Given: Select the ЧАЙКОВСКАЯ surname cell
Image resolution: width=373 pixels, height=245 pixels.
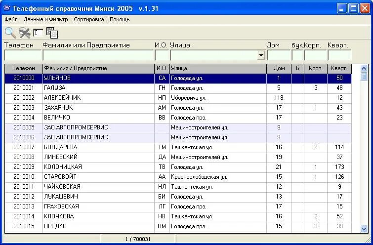Looking at the screenshot, I should click(98, 187).
